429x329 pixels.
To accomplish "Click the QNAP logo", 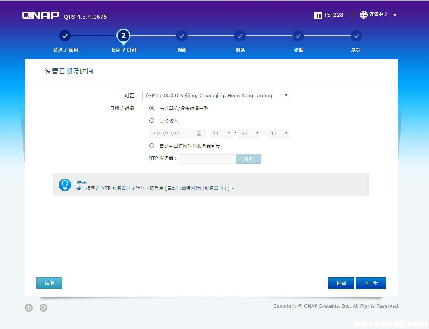I will (x=40, y=16).
